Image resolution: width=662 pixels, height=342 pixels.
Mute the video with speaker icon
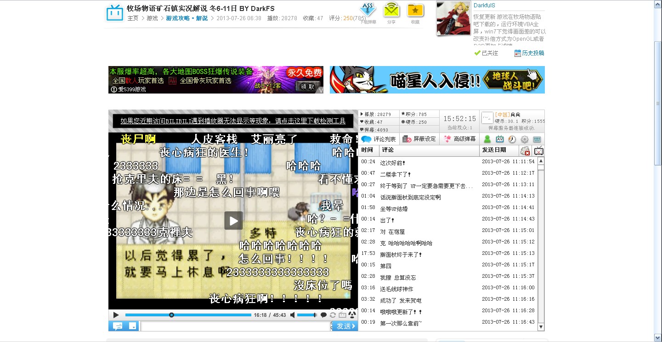pyautogui.click(x=293, y=315)
